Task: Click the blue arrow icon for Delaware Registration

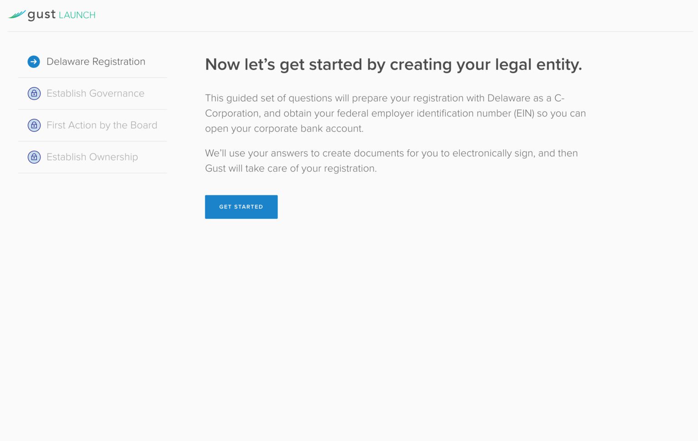Action: (x=34, y=62)
